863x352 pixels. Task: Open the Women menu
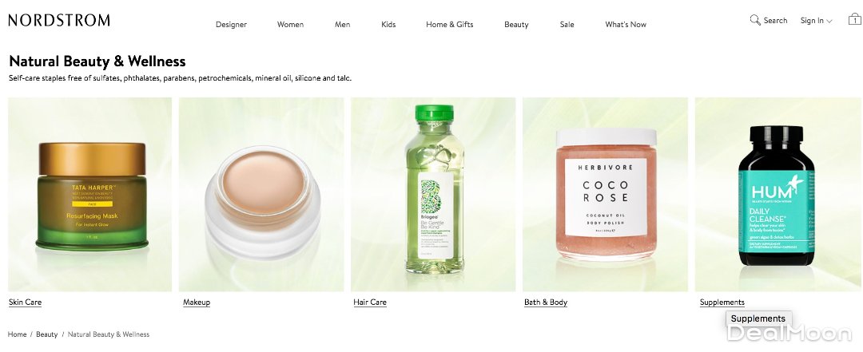(x=290, y=24)
